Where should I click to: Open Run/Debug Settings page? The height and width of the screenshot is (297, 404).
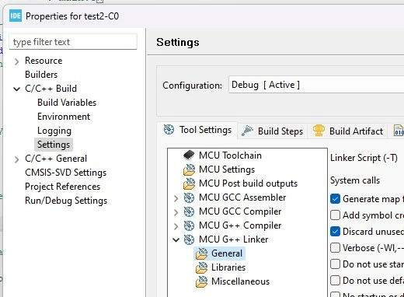click(66, 201)
